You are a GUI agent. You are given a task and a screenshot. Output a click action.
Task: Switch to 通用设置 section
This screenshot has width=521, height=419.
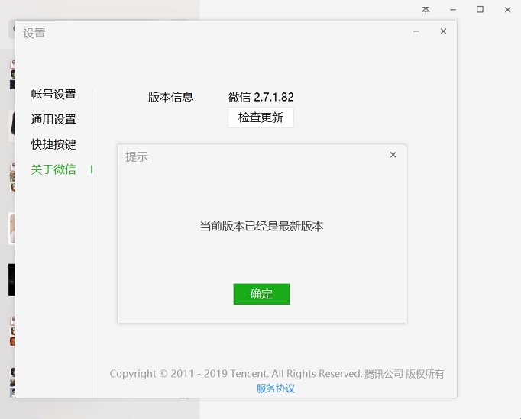point(53,120)
